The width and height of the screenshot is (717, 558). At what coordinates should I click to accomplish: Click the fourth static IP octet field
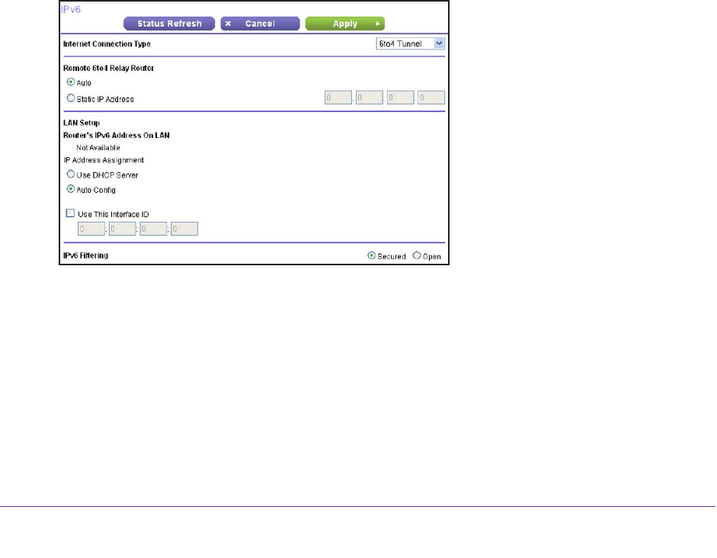point(431,98)
